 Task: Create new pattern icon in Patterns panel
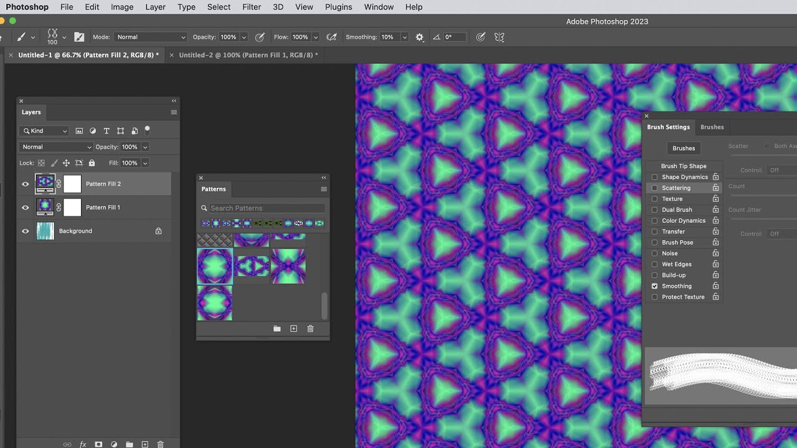point(294,329)
